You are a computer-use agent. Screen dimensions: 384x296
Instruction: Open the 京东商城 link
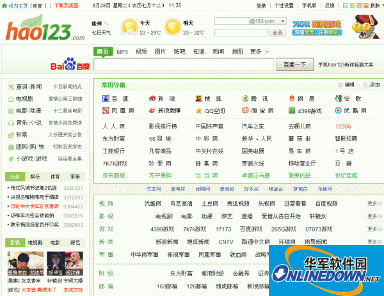tap(114, 176)
